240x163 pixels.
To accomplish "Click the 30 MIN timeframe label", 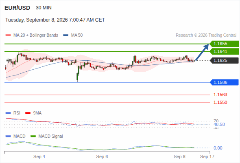I will coord(44,8).
